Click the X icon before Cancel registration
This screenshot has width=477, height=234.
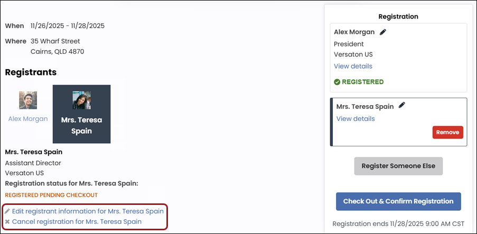7,222
